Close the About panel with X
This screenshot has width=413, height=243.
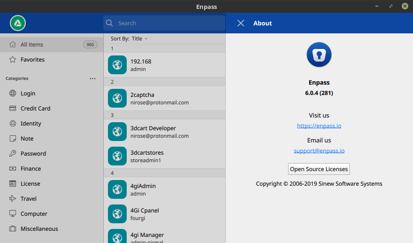point(240,23)
